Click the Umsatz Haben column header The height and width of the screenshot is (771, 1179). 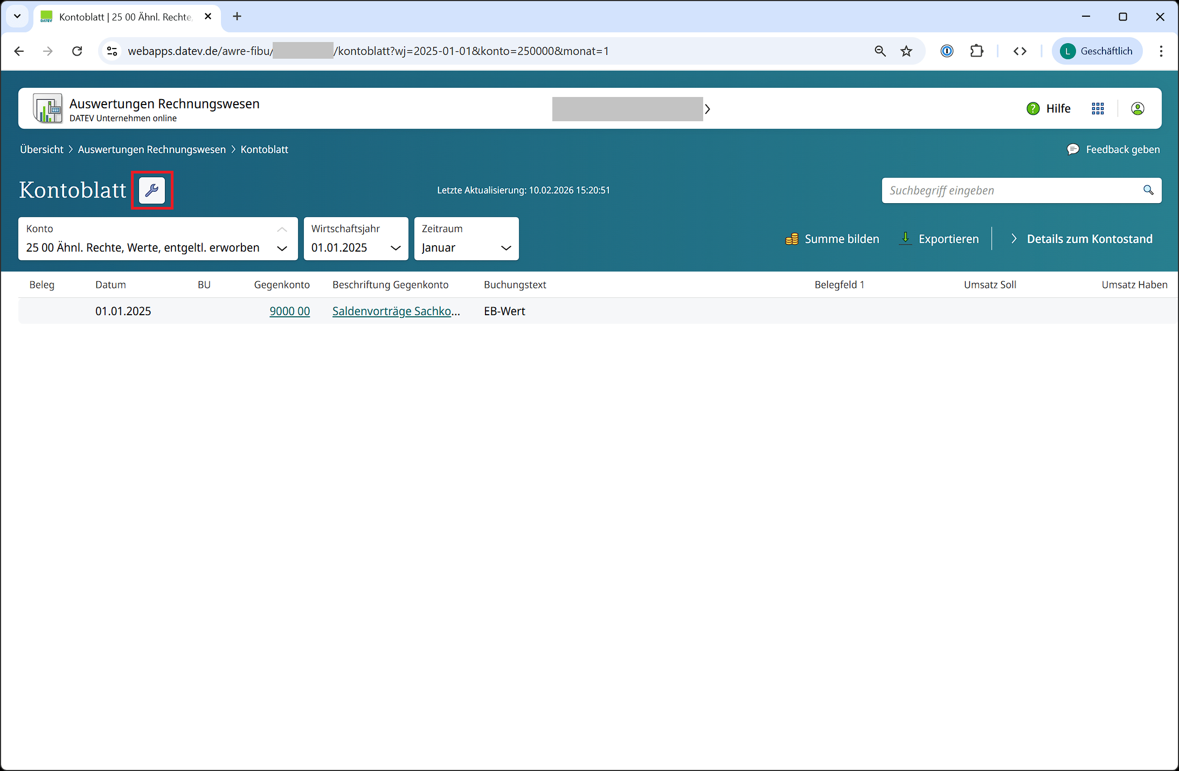(1134, 284)
